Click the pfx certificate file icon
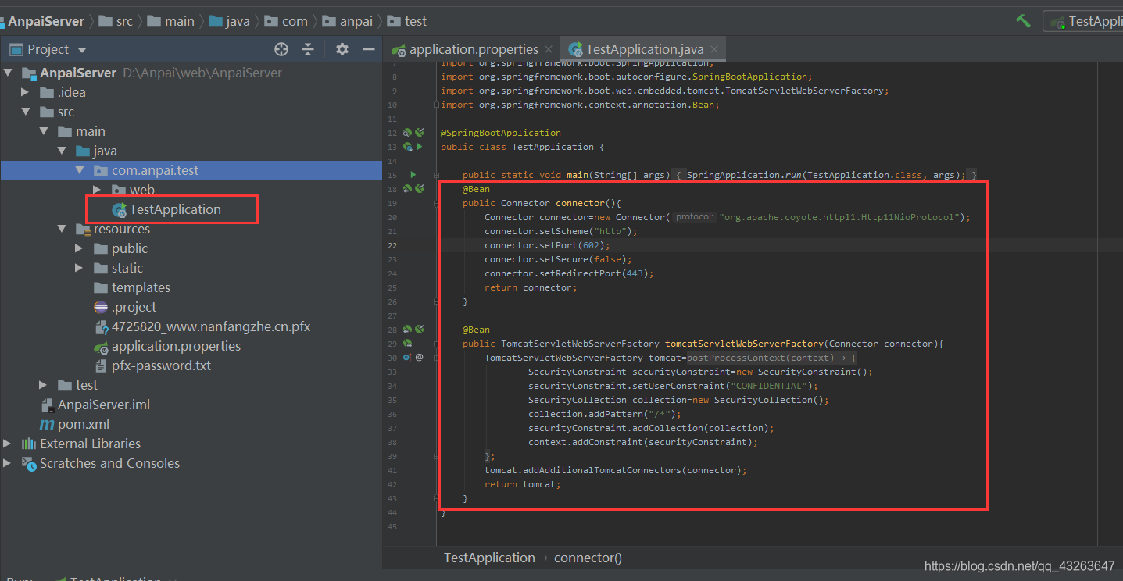 [x=101, y=327]
